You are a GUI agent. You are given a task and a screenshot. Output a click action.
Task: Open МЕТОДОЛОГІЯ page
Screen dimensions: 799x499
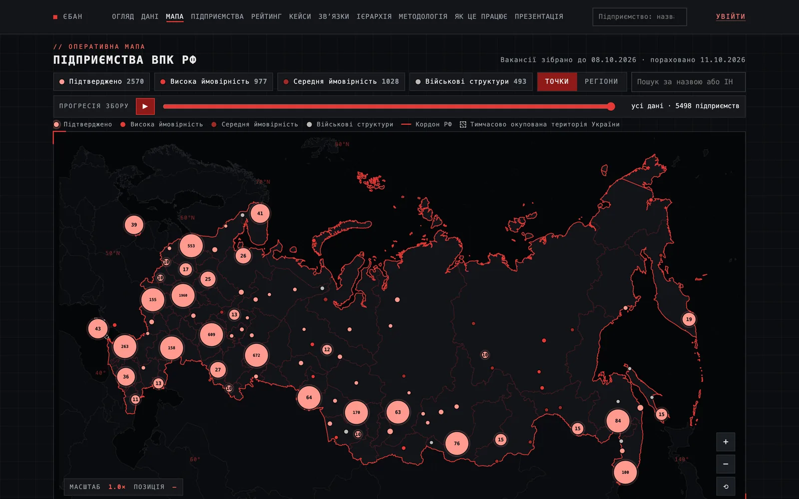(x=423, y=16)
